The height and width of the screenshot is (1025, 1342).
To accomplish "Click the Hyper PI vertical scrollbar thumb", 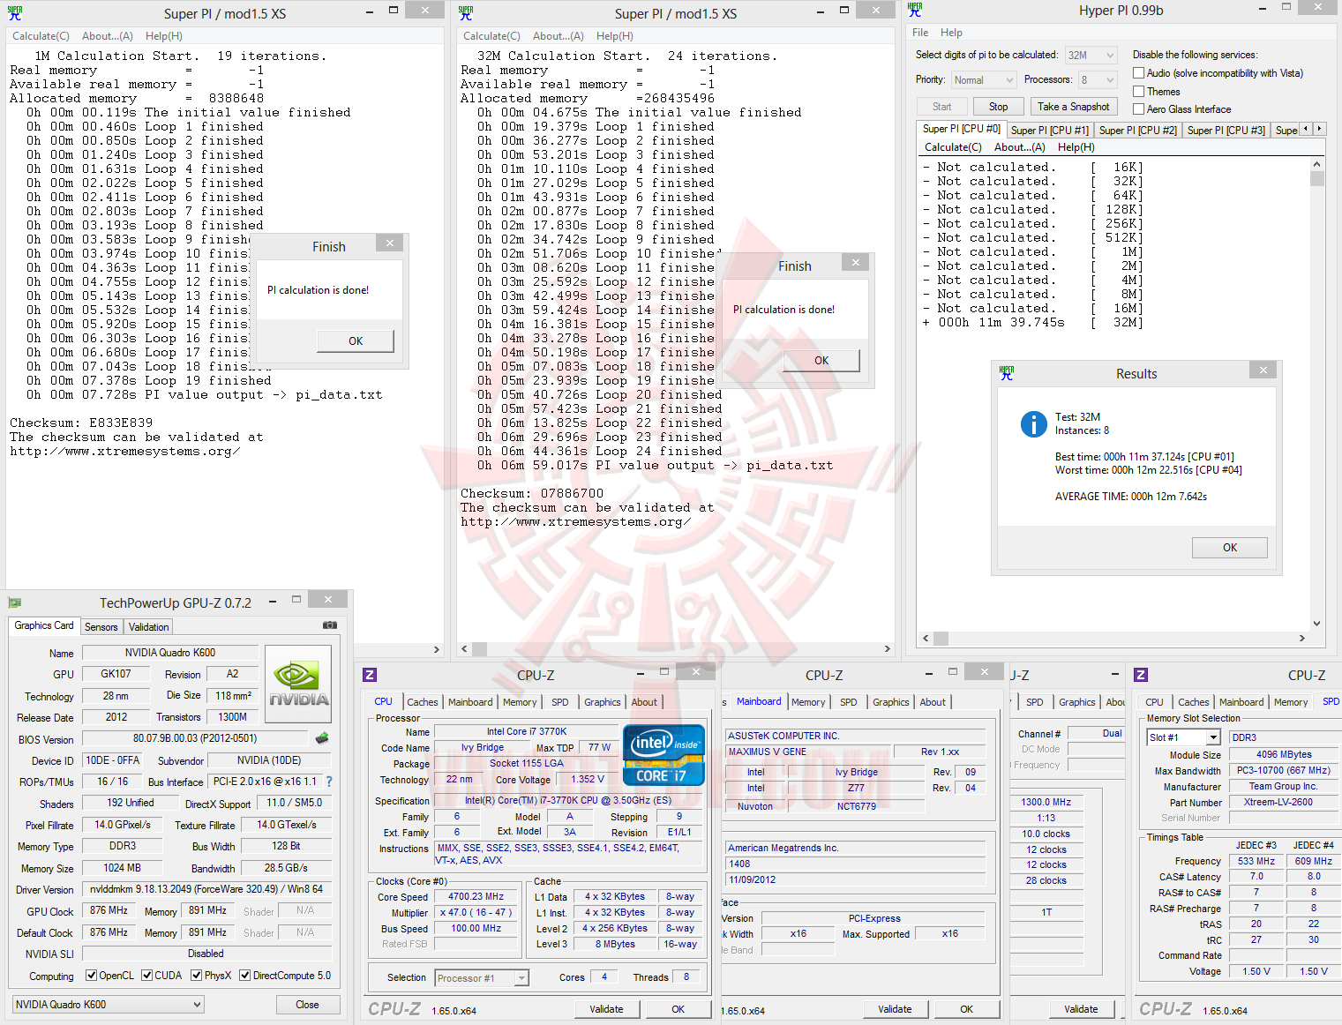I will tap(1316, 179).
